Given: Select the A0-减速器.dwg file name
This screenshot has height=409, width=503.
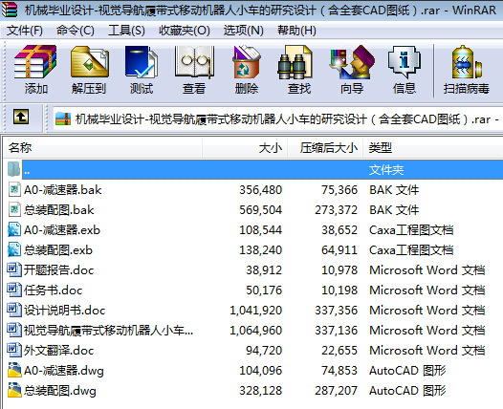Looking at the screenshot, I should click(x=64, y=371).
